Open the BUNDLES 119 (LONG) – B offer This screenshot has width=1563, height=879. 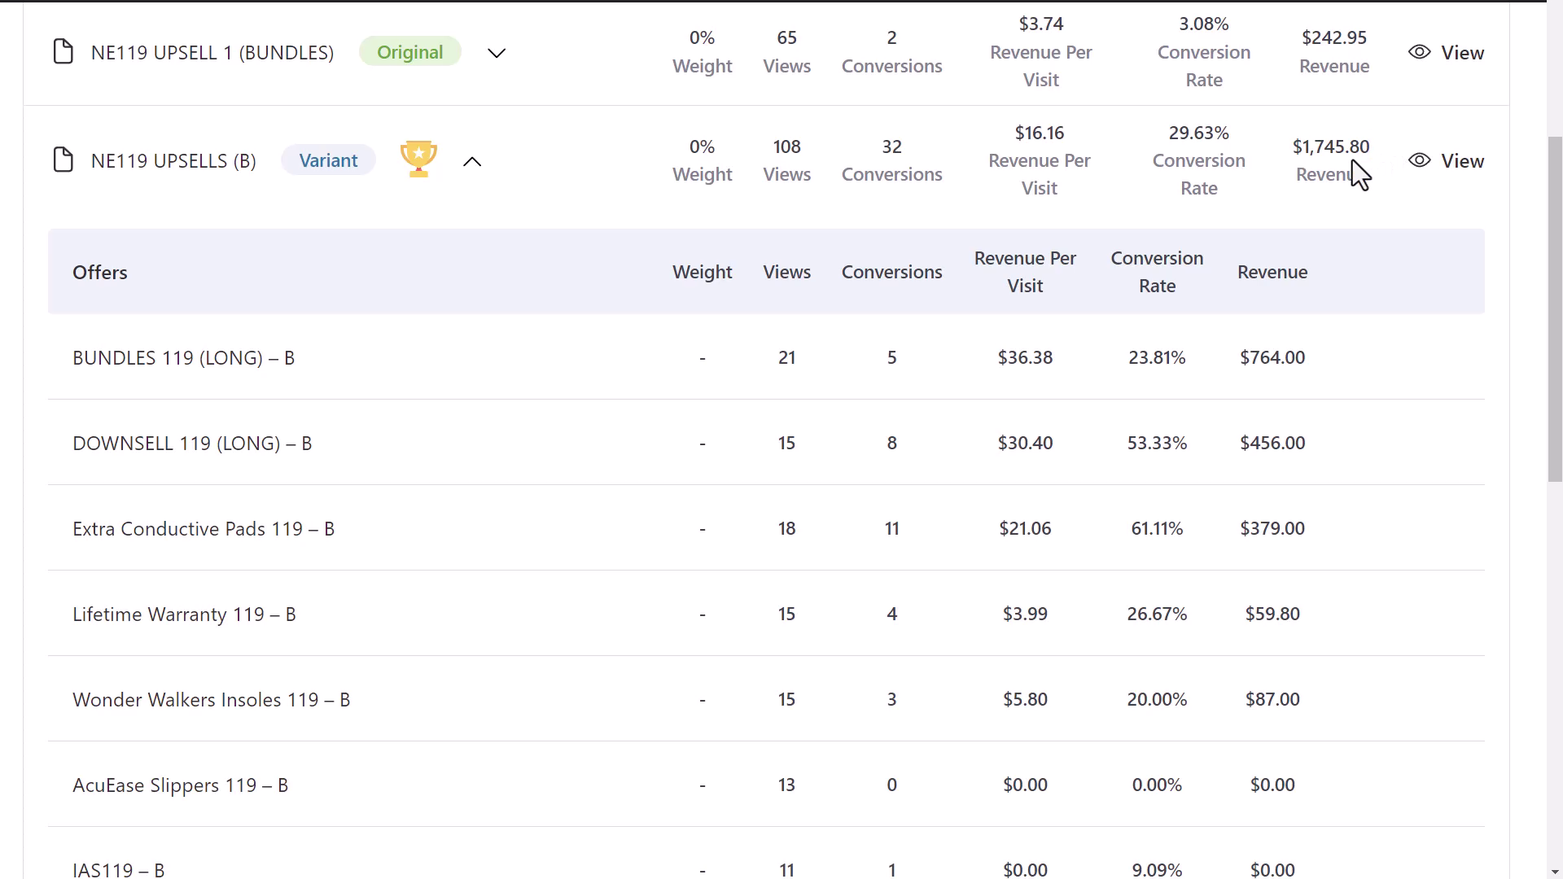pos(183,357)
